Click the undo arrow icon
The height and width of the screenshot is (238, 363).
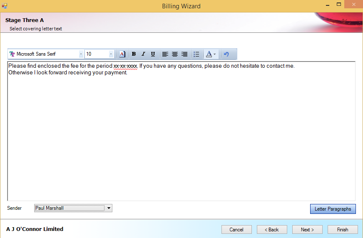click(x=226, y=54)
